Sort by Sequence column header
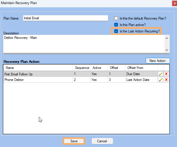 pyautogui.click(x=81, y=68)
